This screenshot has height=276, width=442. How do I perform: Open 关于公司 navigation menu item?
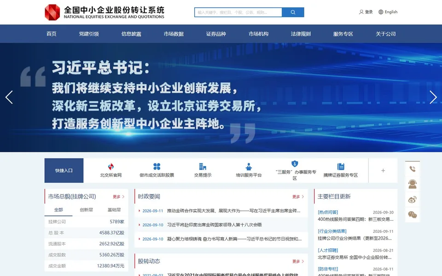(386, 34)
